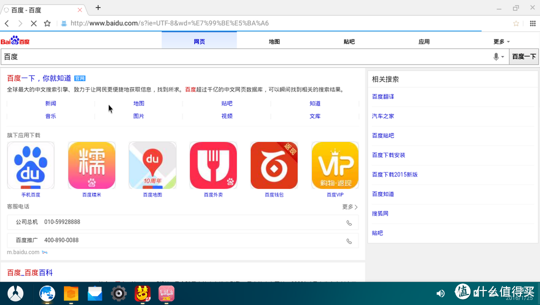Screen dimensions: 540x305
Task: Open the m.baidu.com source link
Action: (23, 252)
